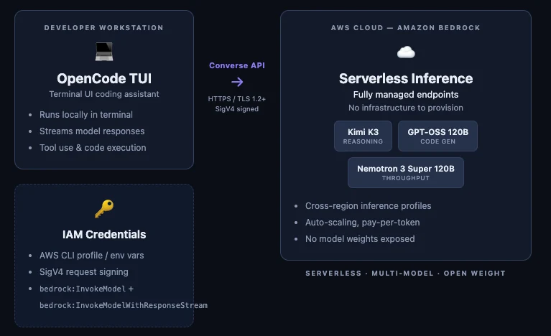
Task: Click the golden key icon
Action: click(x=104, y=208)
